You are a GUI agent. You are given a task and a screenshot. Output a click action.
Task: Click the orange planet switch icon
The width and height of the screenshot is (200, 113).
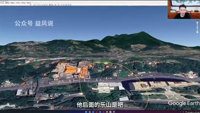click(55, 5)
